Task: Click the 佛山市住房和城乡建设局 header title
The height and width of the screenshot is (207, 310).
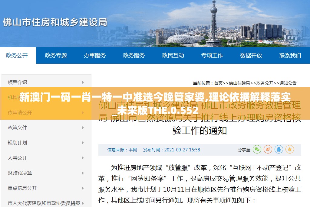Action: click(55, 22)
